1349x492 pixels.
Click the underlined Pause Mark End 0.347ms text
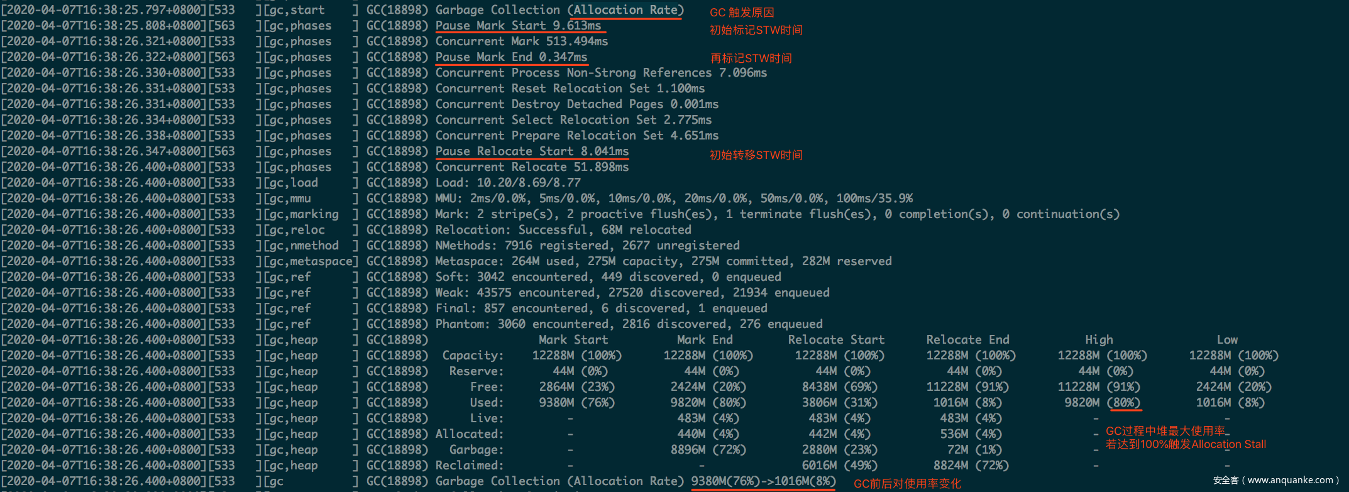[511, 57]
